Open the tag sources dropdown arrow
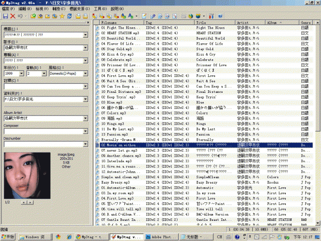321x241 pixels. pos(204,16)
